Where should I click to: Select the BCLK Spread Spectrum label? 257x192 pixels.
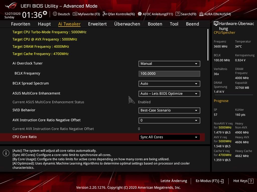point(31,83)
